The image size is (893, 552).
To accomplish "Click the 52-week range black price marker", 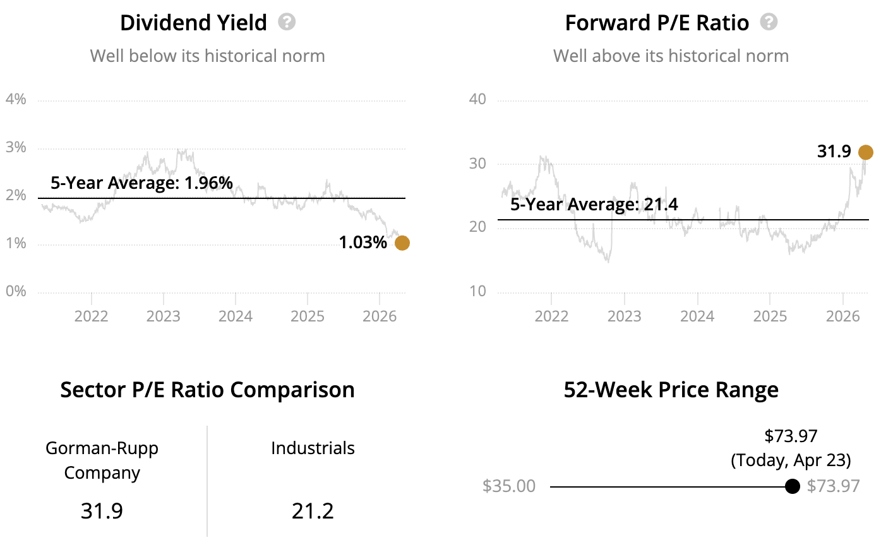I will 793,486.
